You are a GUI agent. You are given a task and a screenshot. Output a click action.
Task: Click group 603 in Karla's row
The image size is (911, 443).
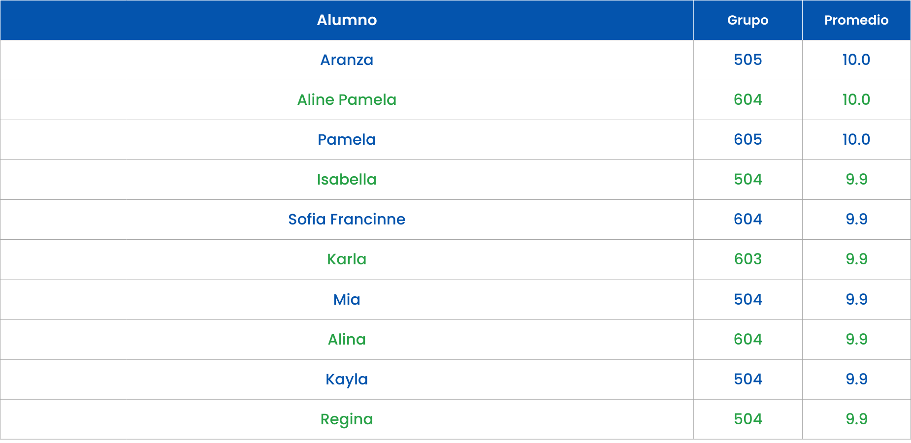pyautogui.click(x=748, y=259)
